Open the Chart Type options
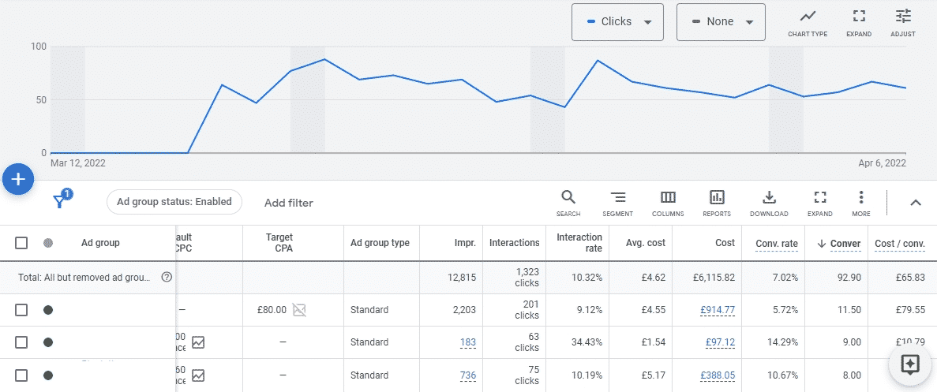This screenshot has height=392, width=937. tap(807, 23)
